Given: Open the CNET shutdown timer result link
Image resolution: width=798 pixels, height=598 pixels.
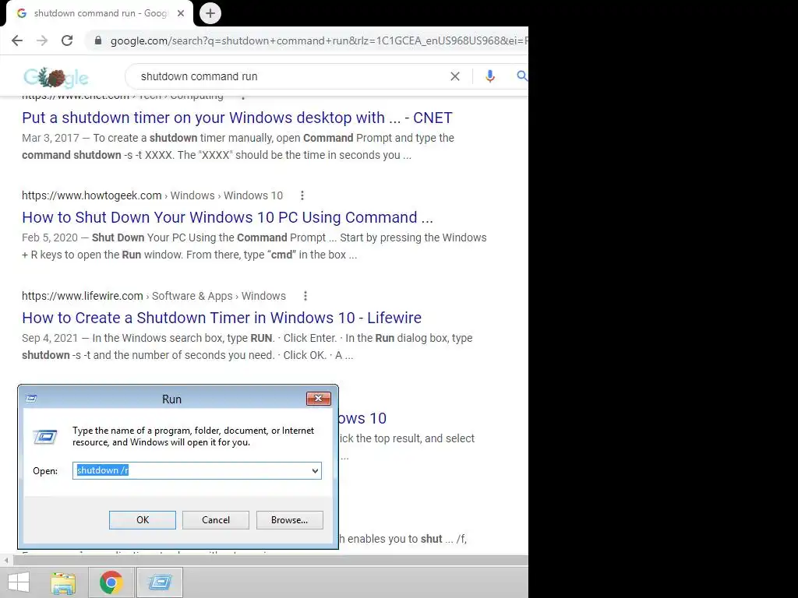Looking at the screenshot, I should coord(237,118).
